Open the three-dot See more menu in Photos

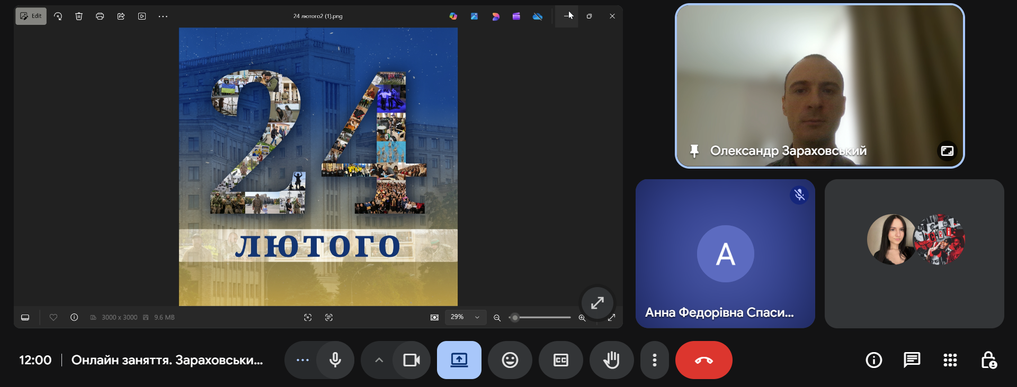[163, 16]
